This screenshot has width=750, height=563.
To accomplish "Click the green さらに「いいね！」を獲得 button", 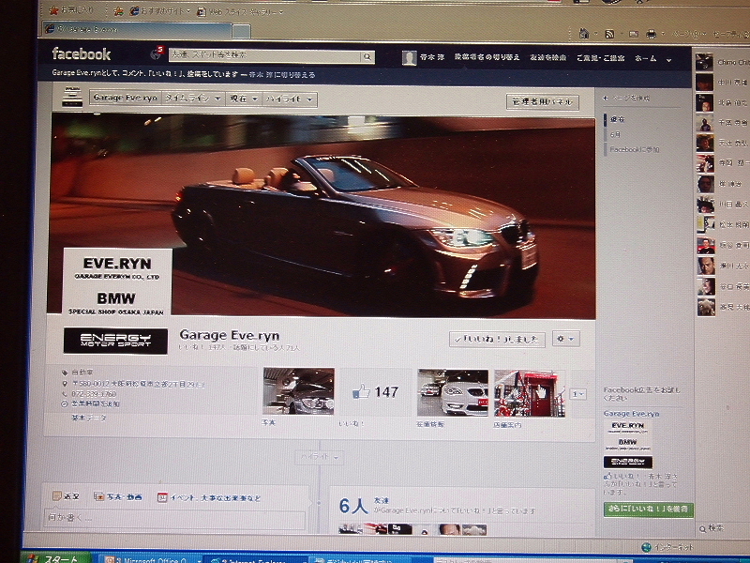I will 648,509.
